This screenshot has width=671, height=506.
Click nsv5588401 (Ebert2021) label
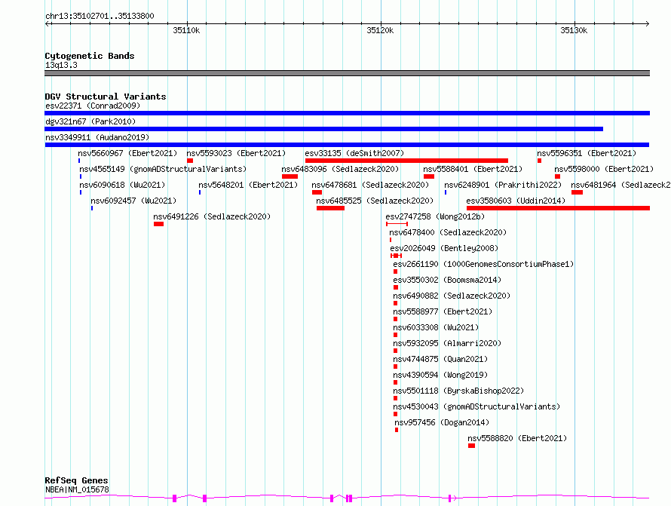[473, 169]
